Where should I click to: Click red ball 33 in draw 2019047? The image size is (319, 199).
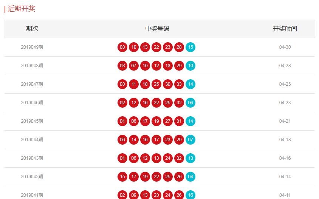click(x=179, y=84)
